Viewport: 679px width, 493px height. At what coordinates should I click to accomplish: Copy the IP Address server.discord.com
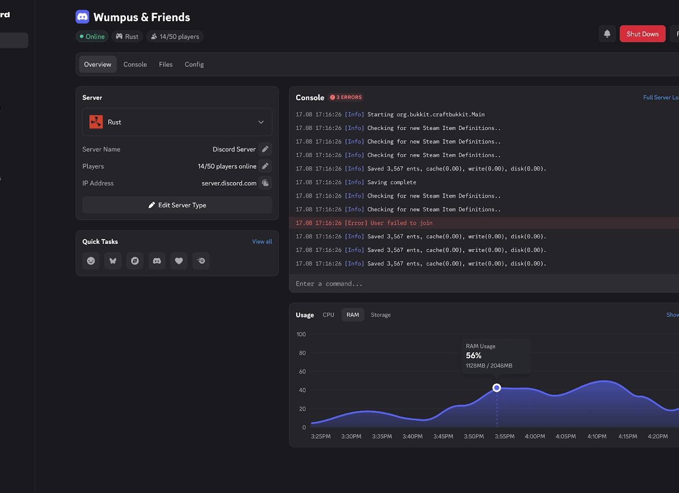point(265,183)
